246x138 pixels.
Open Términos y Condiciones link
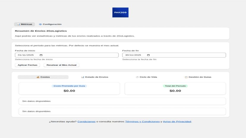[x=142, y=122]
